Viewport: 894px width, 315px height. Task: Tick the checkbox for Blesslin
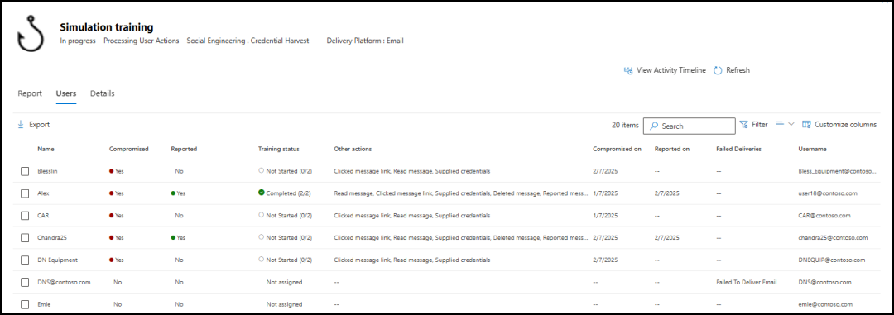(25, 171)
